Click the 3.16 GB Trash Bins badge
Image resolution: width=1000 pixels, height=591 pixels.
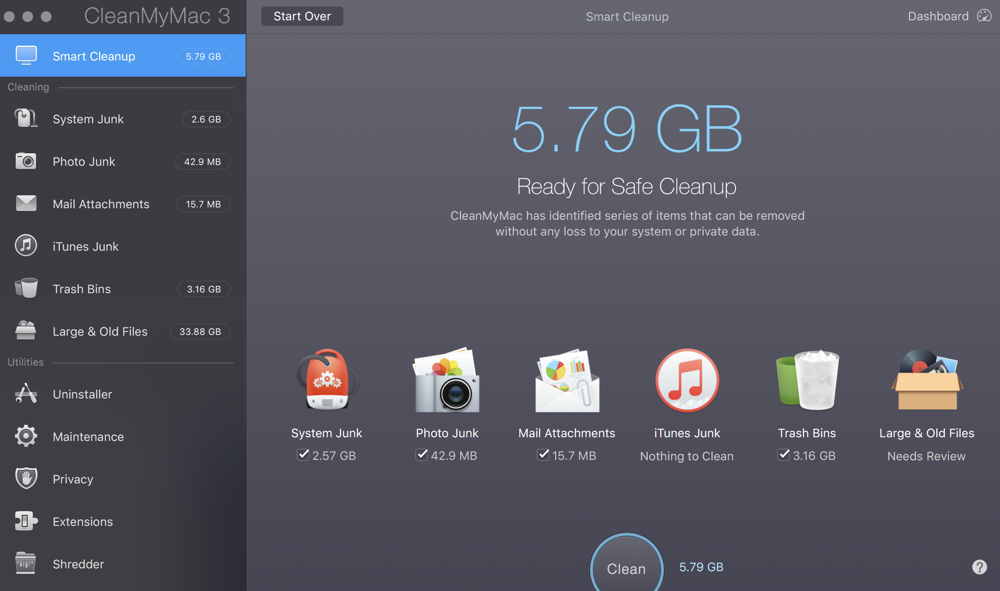(x=204, y=289)
